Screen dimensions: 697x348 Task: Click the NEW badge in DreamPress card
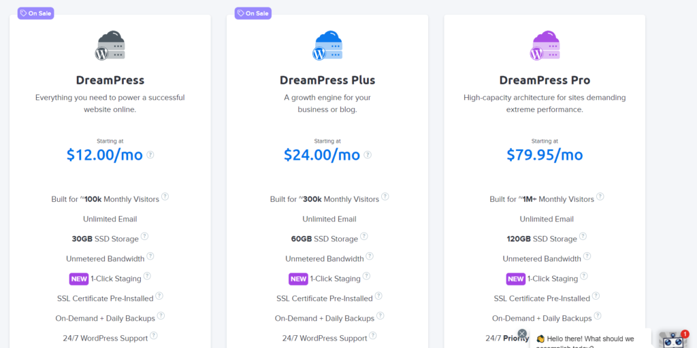pyautogui.click(x=79, y=279)
